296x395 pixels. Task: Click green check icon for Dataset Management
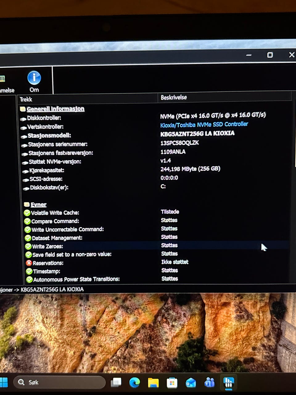coord(28,238)
